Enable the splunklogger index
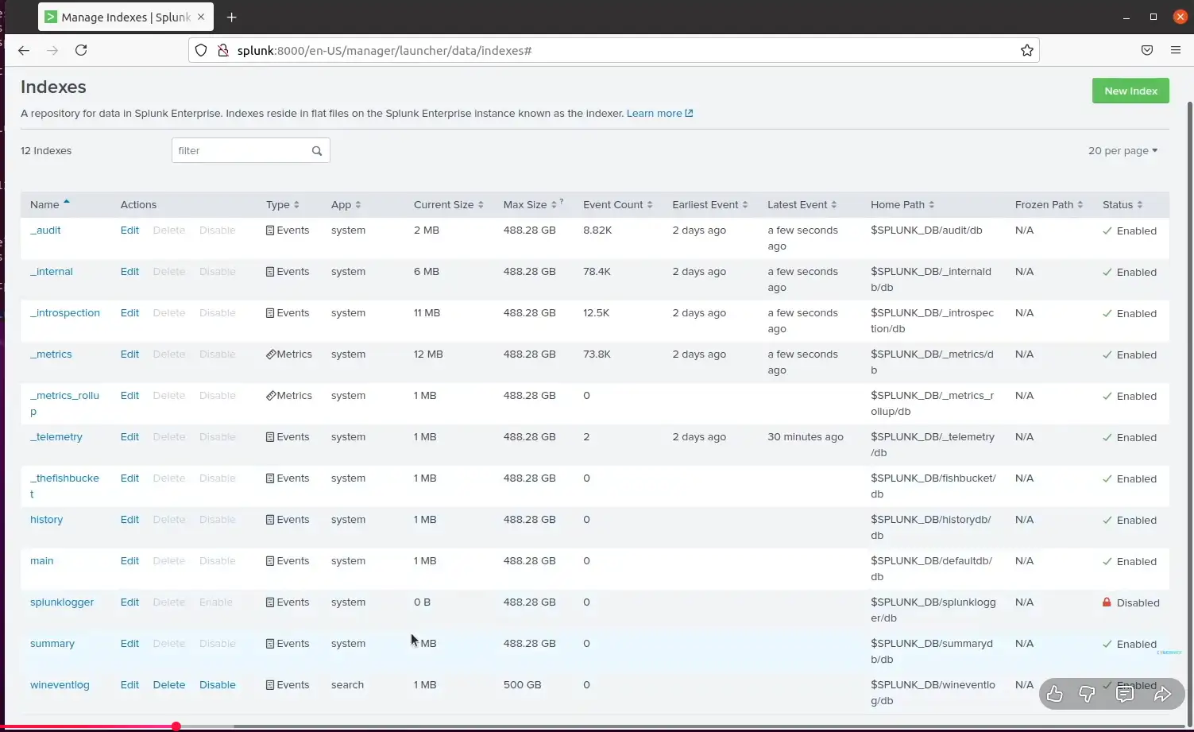This screenshot has width=1194, height=732. [215, 602]
